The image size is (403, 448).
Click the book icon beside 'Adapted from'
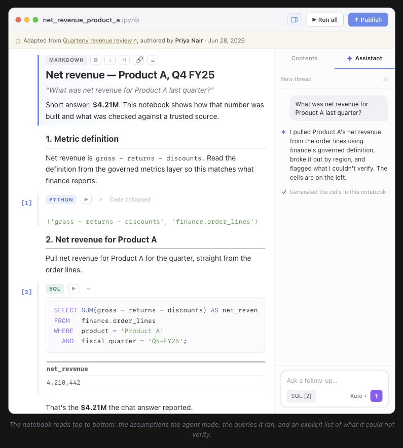(x=18, y=41)
